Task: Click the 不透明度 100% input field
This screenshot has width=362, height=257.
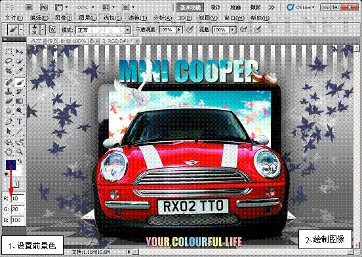Action: point(168,29)
